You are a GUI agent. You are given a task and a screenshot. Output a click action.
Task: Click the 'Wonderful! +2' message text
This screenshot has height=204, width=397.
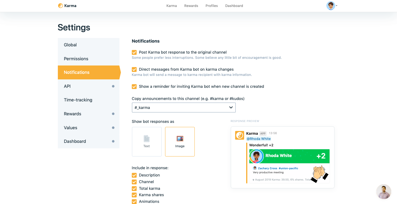coord(261,145)
